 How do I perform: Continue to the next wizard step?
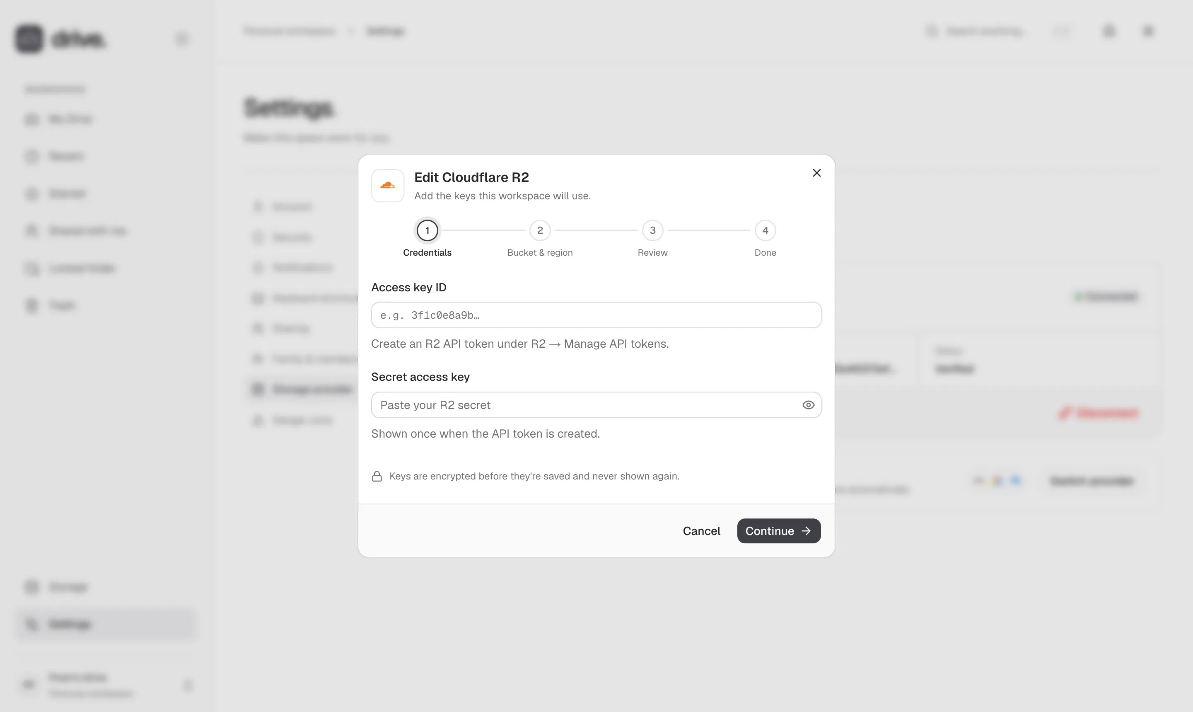[x=779, y=530]
